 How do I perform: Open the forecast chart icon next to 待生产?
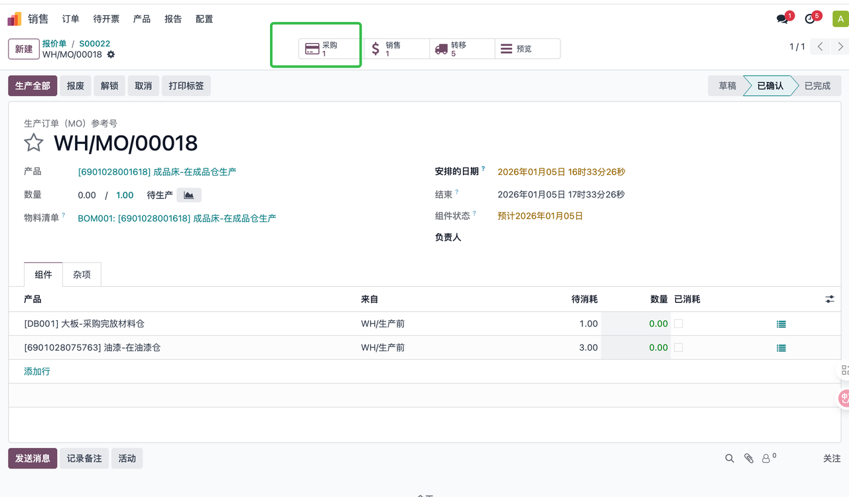[x=189, y=195]
